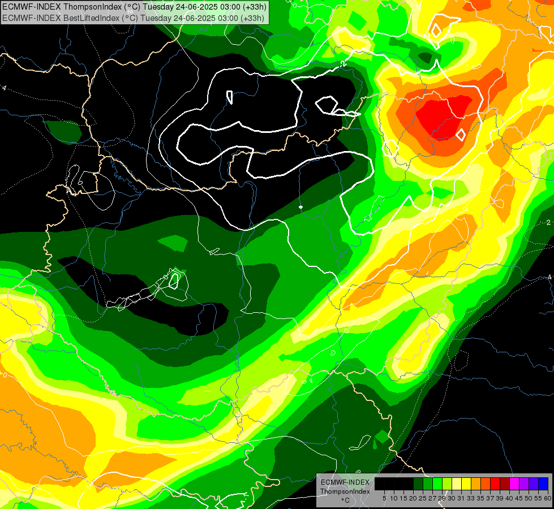Click legend scale value 10
554x509 pixels.
click(x=394, y=498)
